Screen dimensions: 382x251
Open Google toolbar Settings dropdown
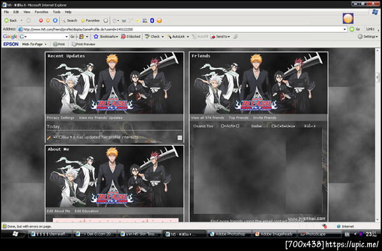coord(367,36)
